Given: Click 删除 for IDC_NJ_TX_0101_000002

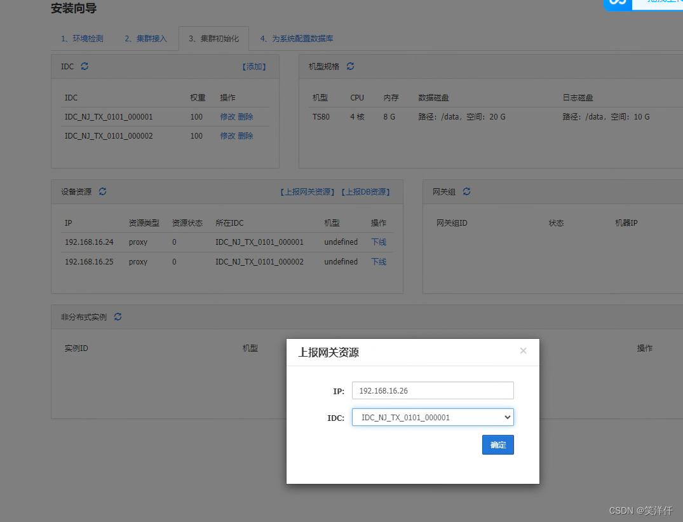Looking at the screenshot, I should pyautogui.click(x=245, y=136).
